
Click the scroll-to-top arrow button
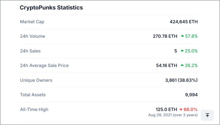click(207, 115)
